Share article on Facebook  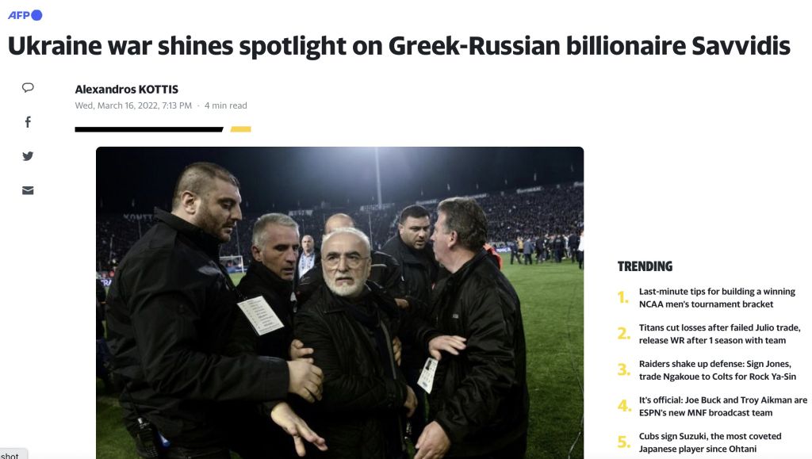point(28,121)
